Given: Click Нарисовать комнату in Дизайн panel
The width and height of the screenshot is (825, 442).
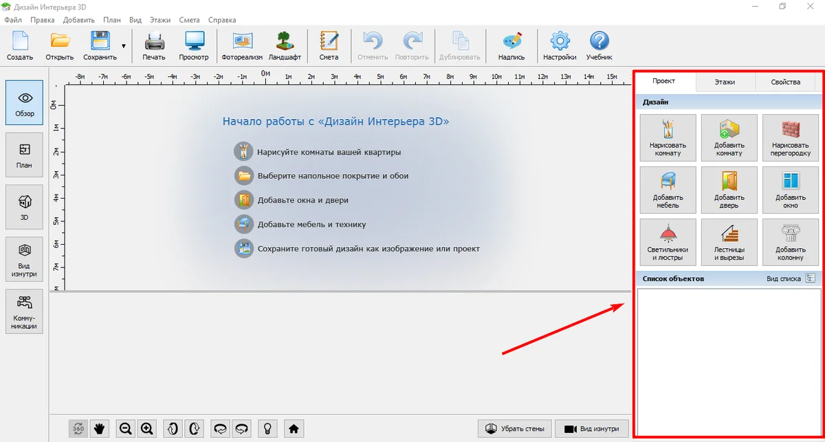Looking at the screenshot, I should point(668,138).
